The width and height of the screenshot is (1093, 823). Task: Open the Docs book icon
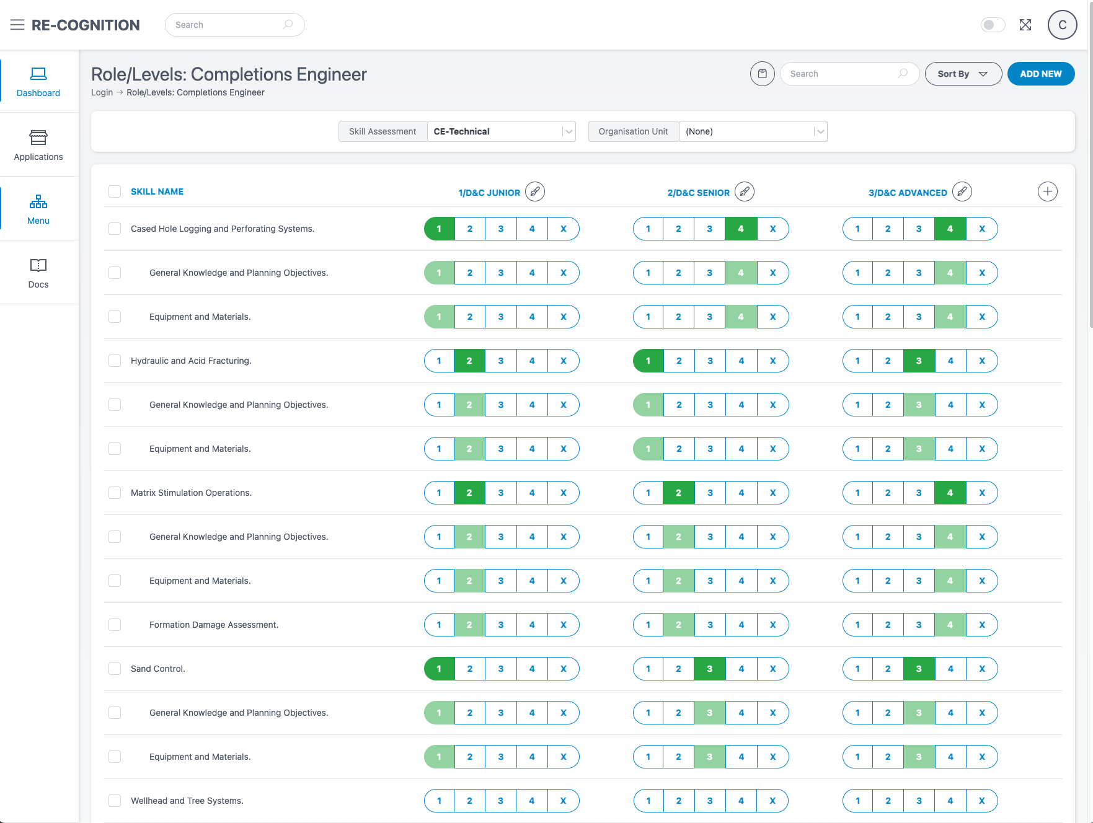click(x=38, y=265)
